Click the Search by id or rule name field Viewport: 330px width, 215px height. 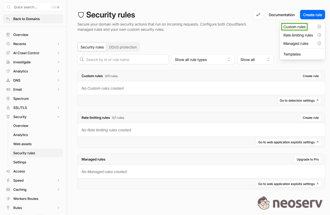(123, 59)
